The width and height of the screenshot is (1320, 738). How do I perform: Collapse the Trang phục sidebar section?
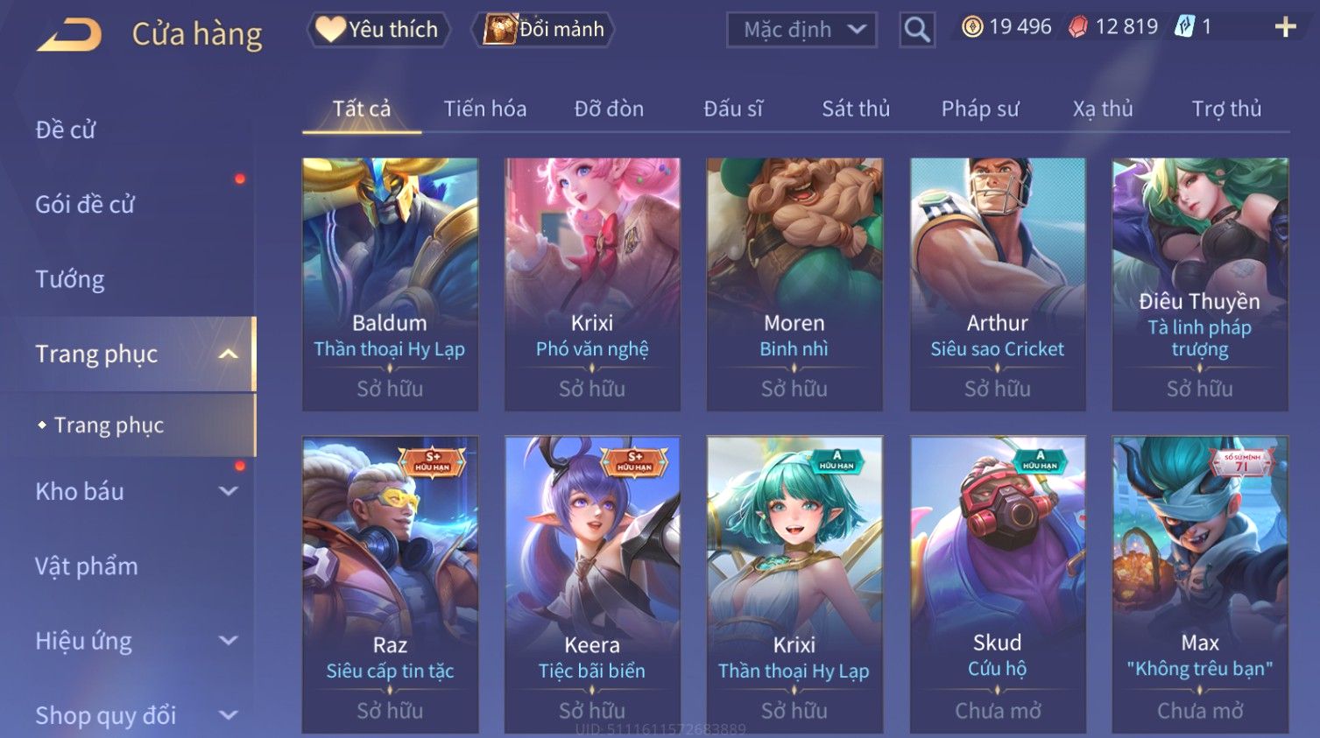coord(228,354)
